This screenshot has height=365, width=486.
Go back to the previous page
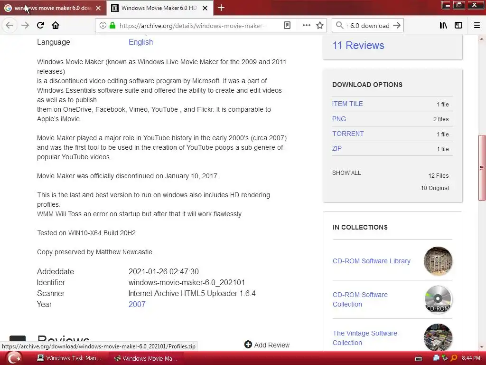[x=9, y=25]
